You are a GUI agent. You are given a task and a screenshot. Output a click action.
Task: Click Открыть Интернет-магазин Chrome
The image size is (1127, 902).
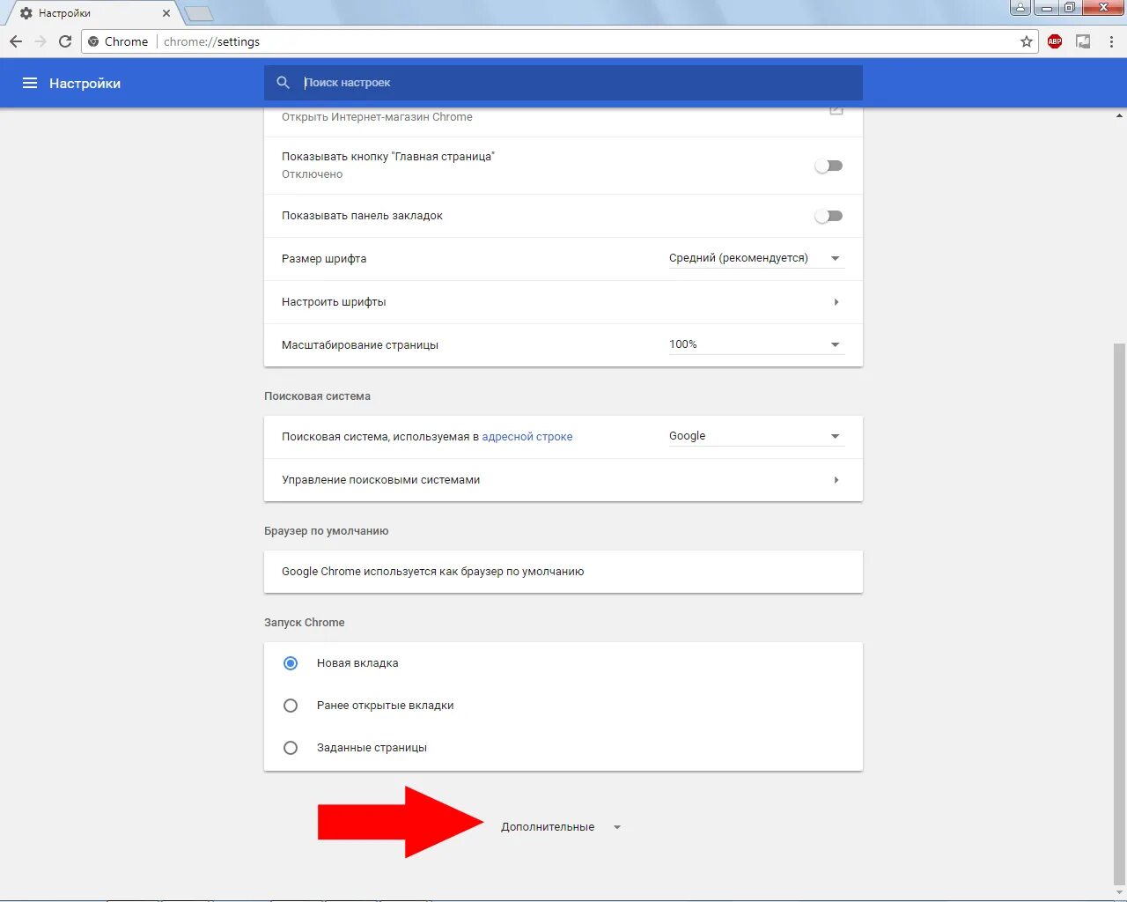click(377, 117)
